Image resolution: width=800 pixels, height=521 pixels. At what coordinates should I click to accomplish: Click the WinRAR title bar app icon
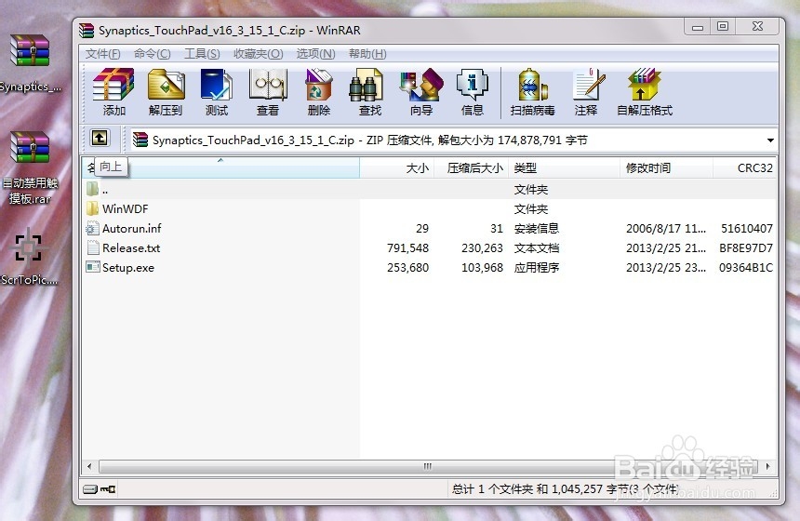click(x=87, y=31)
